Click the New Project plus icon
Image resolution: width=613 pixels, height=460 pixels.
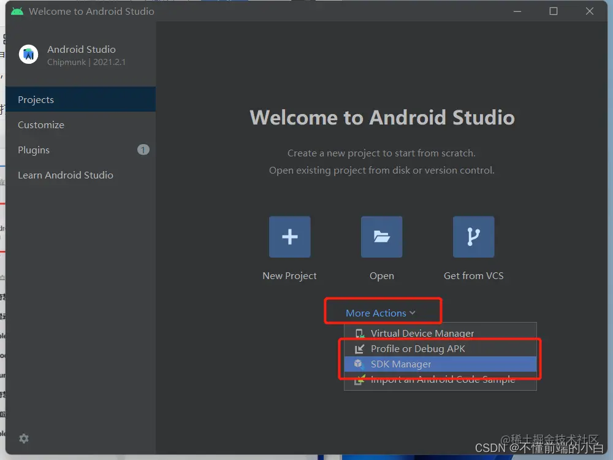coord(290,237)
